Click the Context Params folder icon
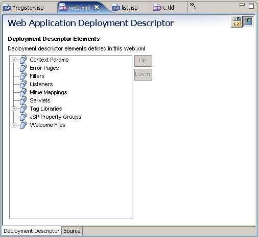Screen dimensions: 259x238 pyautogui.click(x=23, y=60)
